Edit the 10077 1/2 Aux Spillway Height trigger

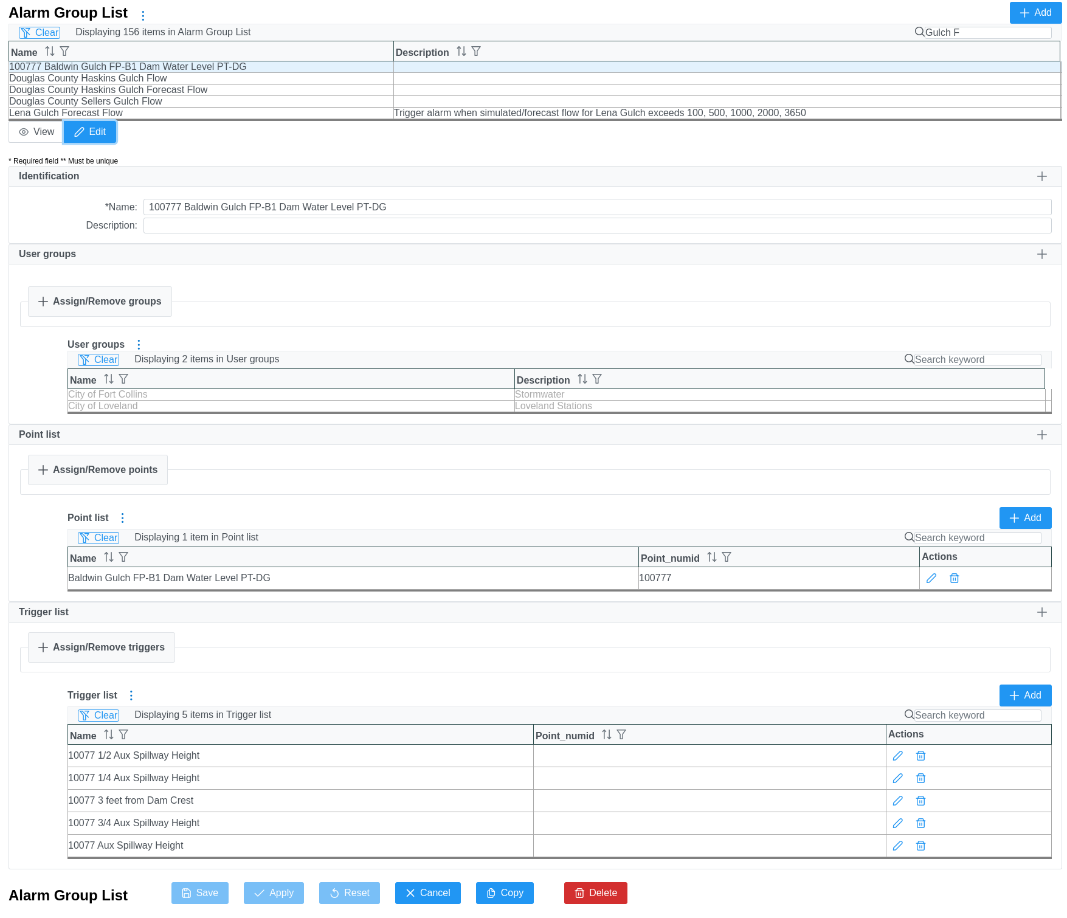click(897, 756)
